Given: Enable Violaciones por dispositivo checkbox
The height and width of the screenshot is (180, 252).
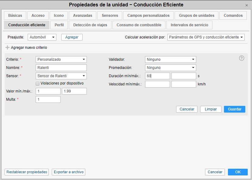Looking at the screenshot, I should (37, 83).
